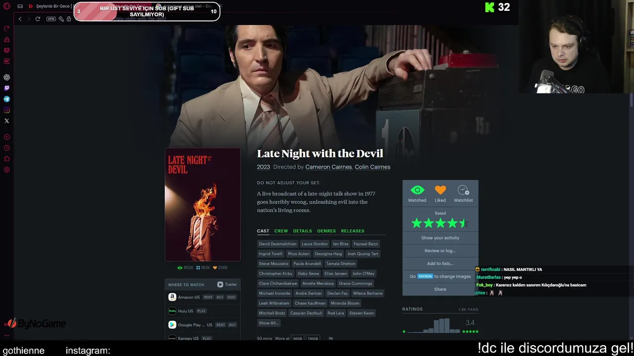Open Instagram from the Opera sidebar

coord(7,110)
